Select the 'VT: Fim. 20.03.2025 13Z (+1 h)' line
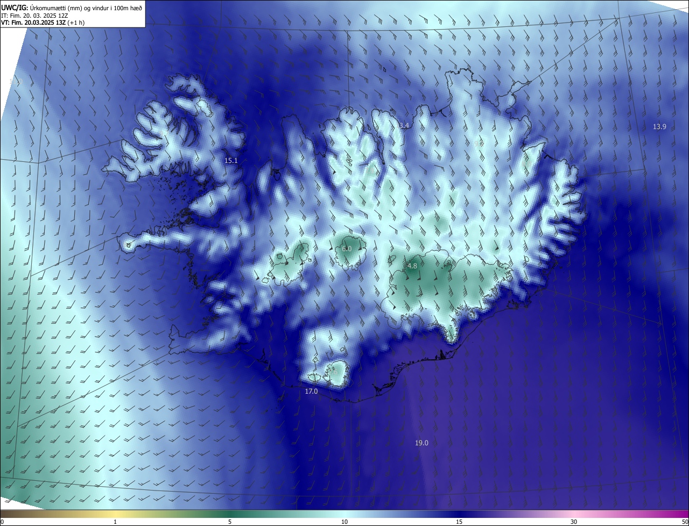The image size is (689, 526). coord(43,23)
